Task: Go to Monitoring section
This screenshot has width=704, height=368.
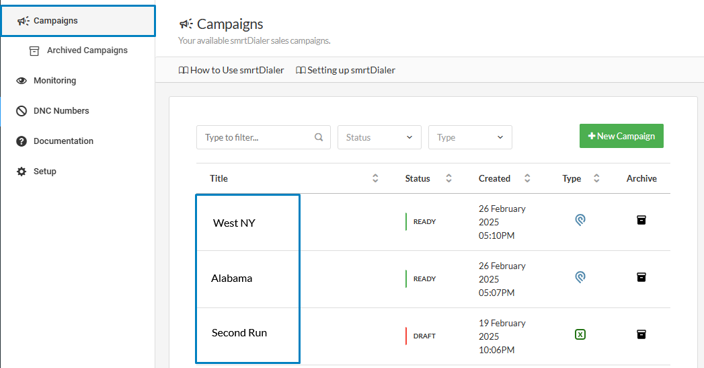Action: pyautogui.click(x=54, y=81)
